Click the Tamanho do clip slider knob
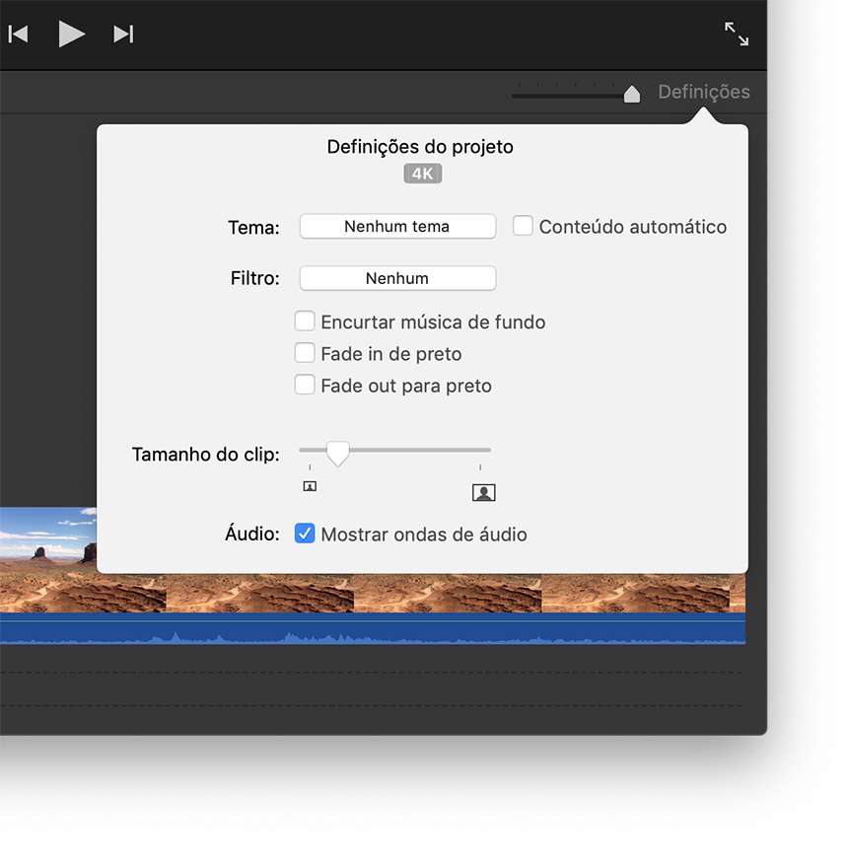This screenshot has width=848, height=856. [x=337, y=454]
